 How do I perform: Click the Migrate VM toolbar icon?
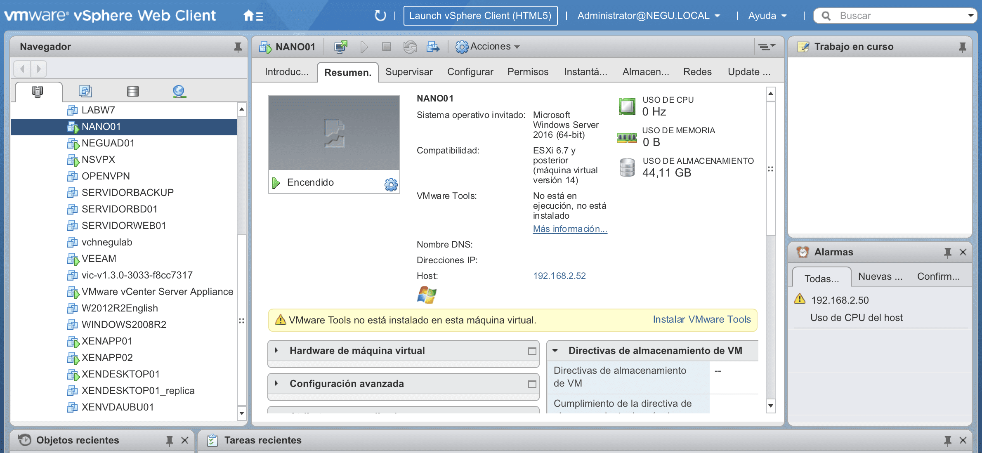[x=433, y=47]
